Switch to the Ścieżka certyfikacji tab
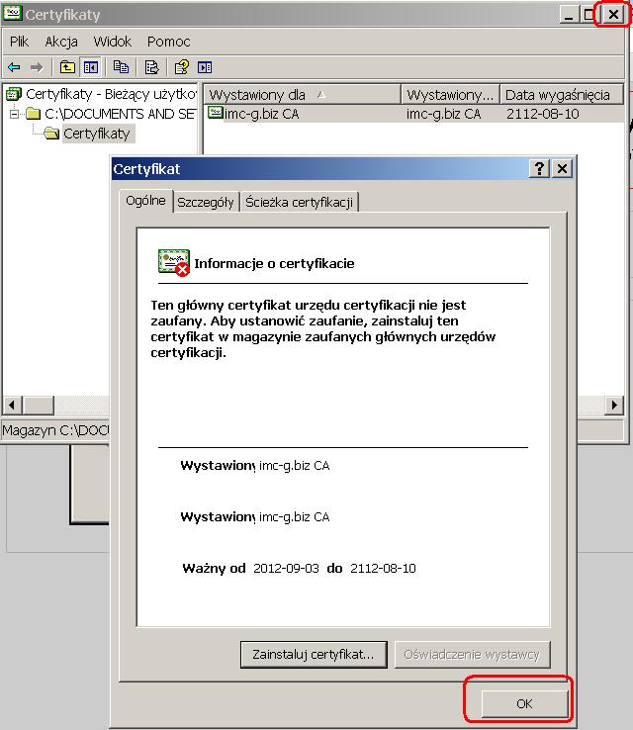Screen dimensions: 633x730 [299, 202]
